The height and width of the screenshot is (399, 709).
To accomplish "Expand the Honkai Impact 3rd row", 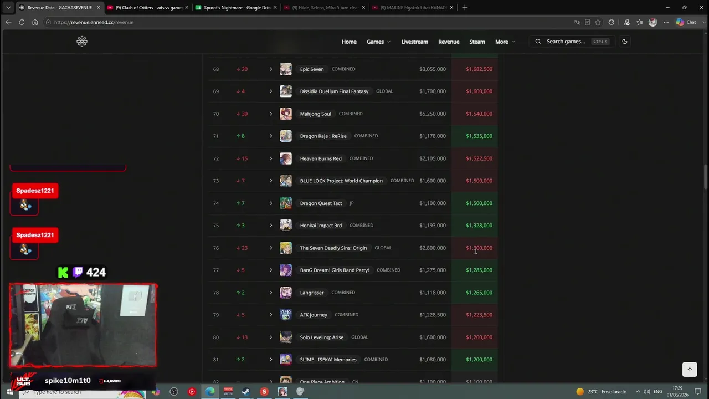I will tap(271, 226).
